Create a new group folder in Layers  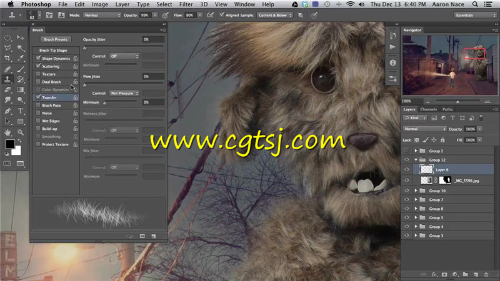465,274
